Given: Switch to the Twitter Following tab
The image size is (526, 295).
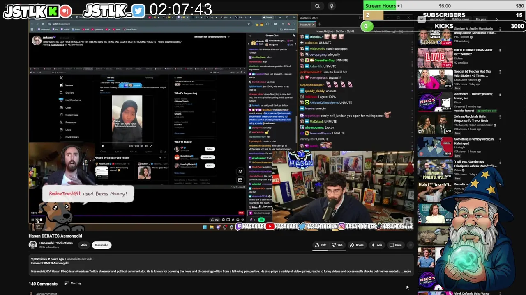Looking at the screenshot, I should (x=149, y=77).
